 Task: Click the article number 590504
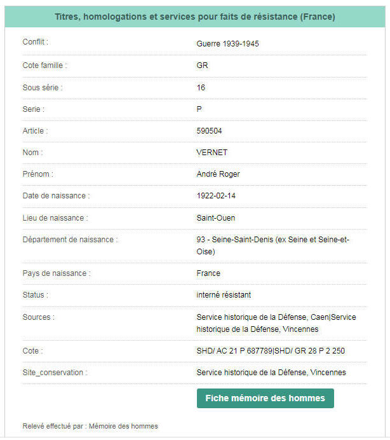(209, 131)
